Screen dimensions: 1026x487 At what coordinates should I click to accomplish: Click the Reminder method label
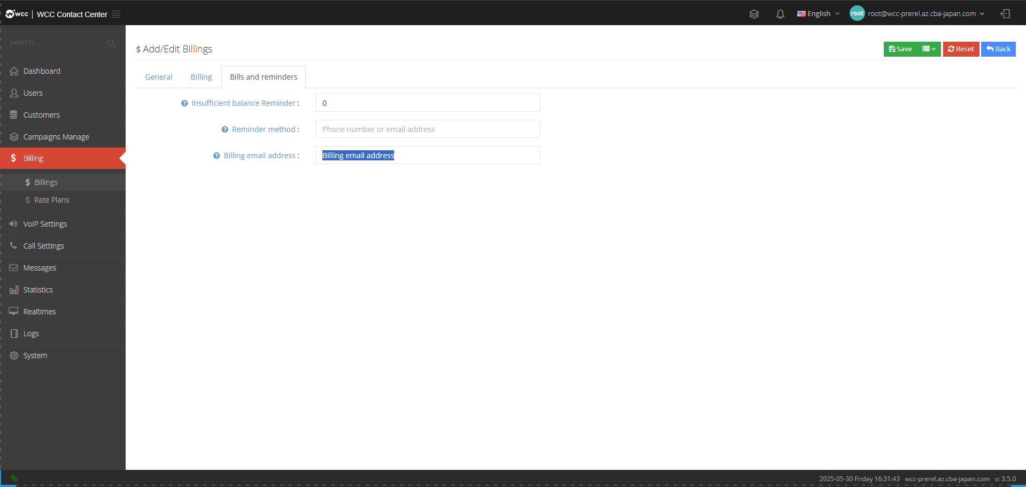coord(264,129)
